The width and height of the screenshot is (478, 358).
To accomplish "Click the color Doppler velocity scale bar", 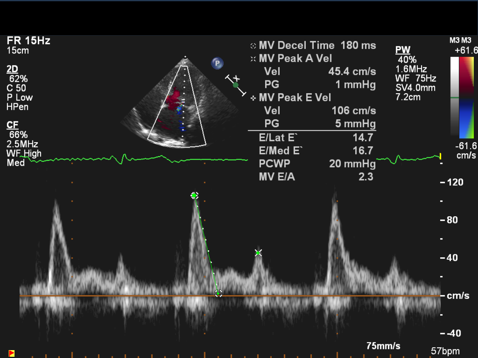I will pos(468,97).
